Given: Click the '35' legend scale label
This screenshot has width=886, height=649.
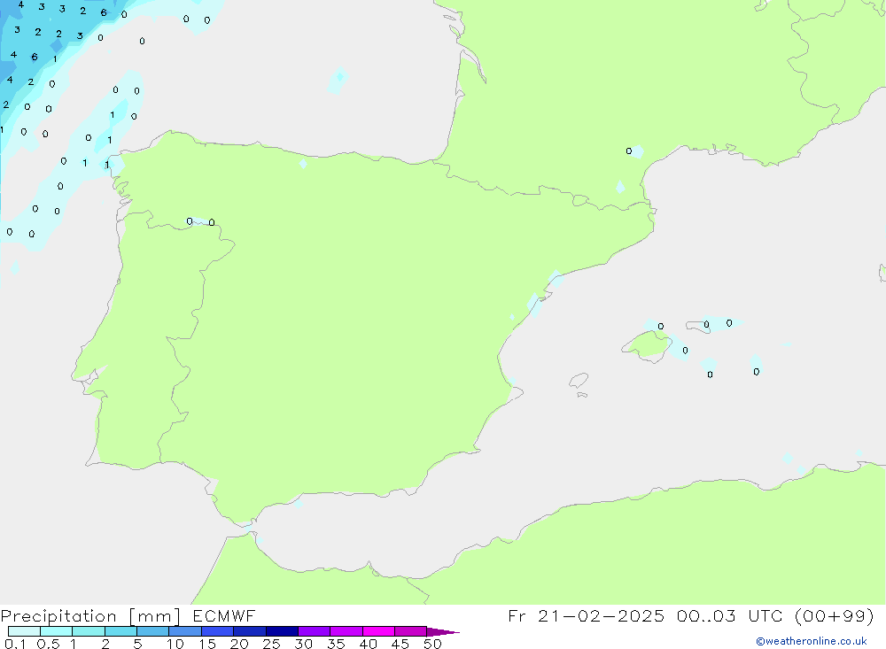Looking at the screenshot, I should point(336,644).
